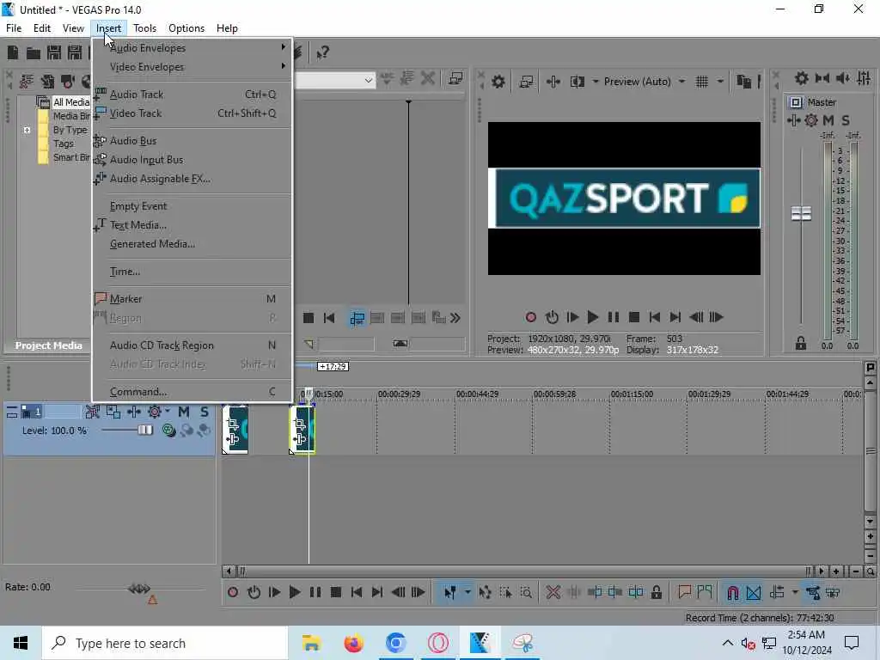This screenshot has width=880, height=660.
Task: Open Edit Tool dropdown arrow in bottom toolbar
Action: pos(467,592)
